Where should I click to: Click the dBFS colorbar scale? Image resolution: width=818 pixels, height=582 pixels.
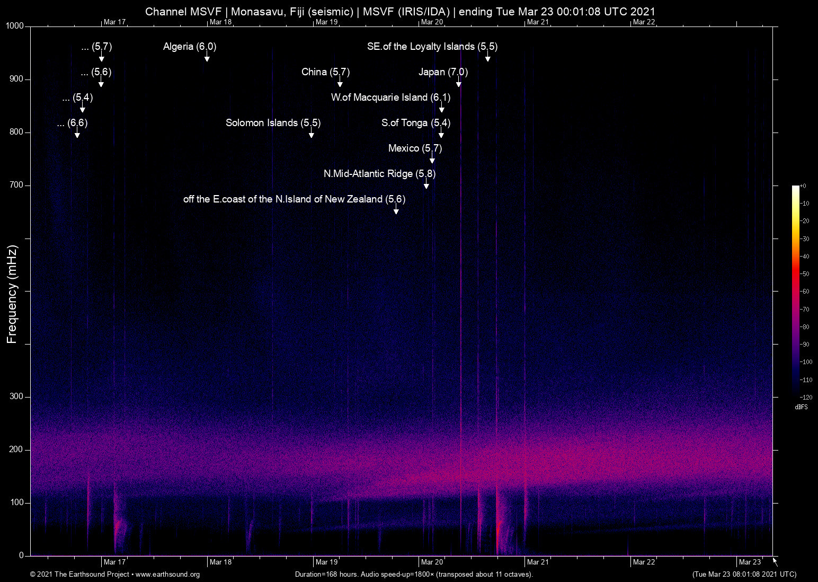[797, 292]
